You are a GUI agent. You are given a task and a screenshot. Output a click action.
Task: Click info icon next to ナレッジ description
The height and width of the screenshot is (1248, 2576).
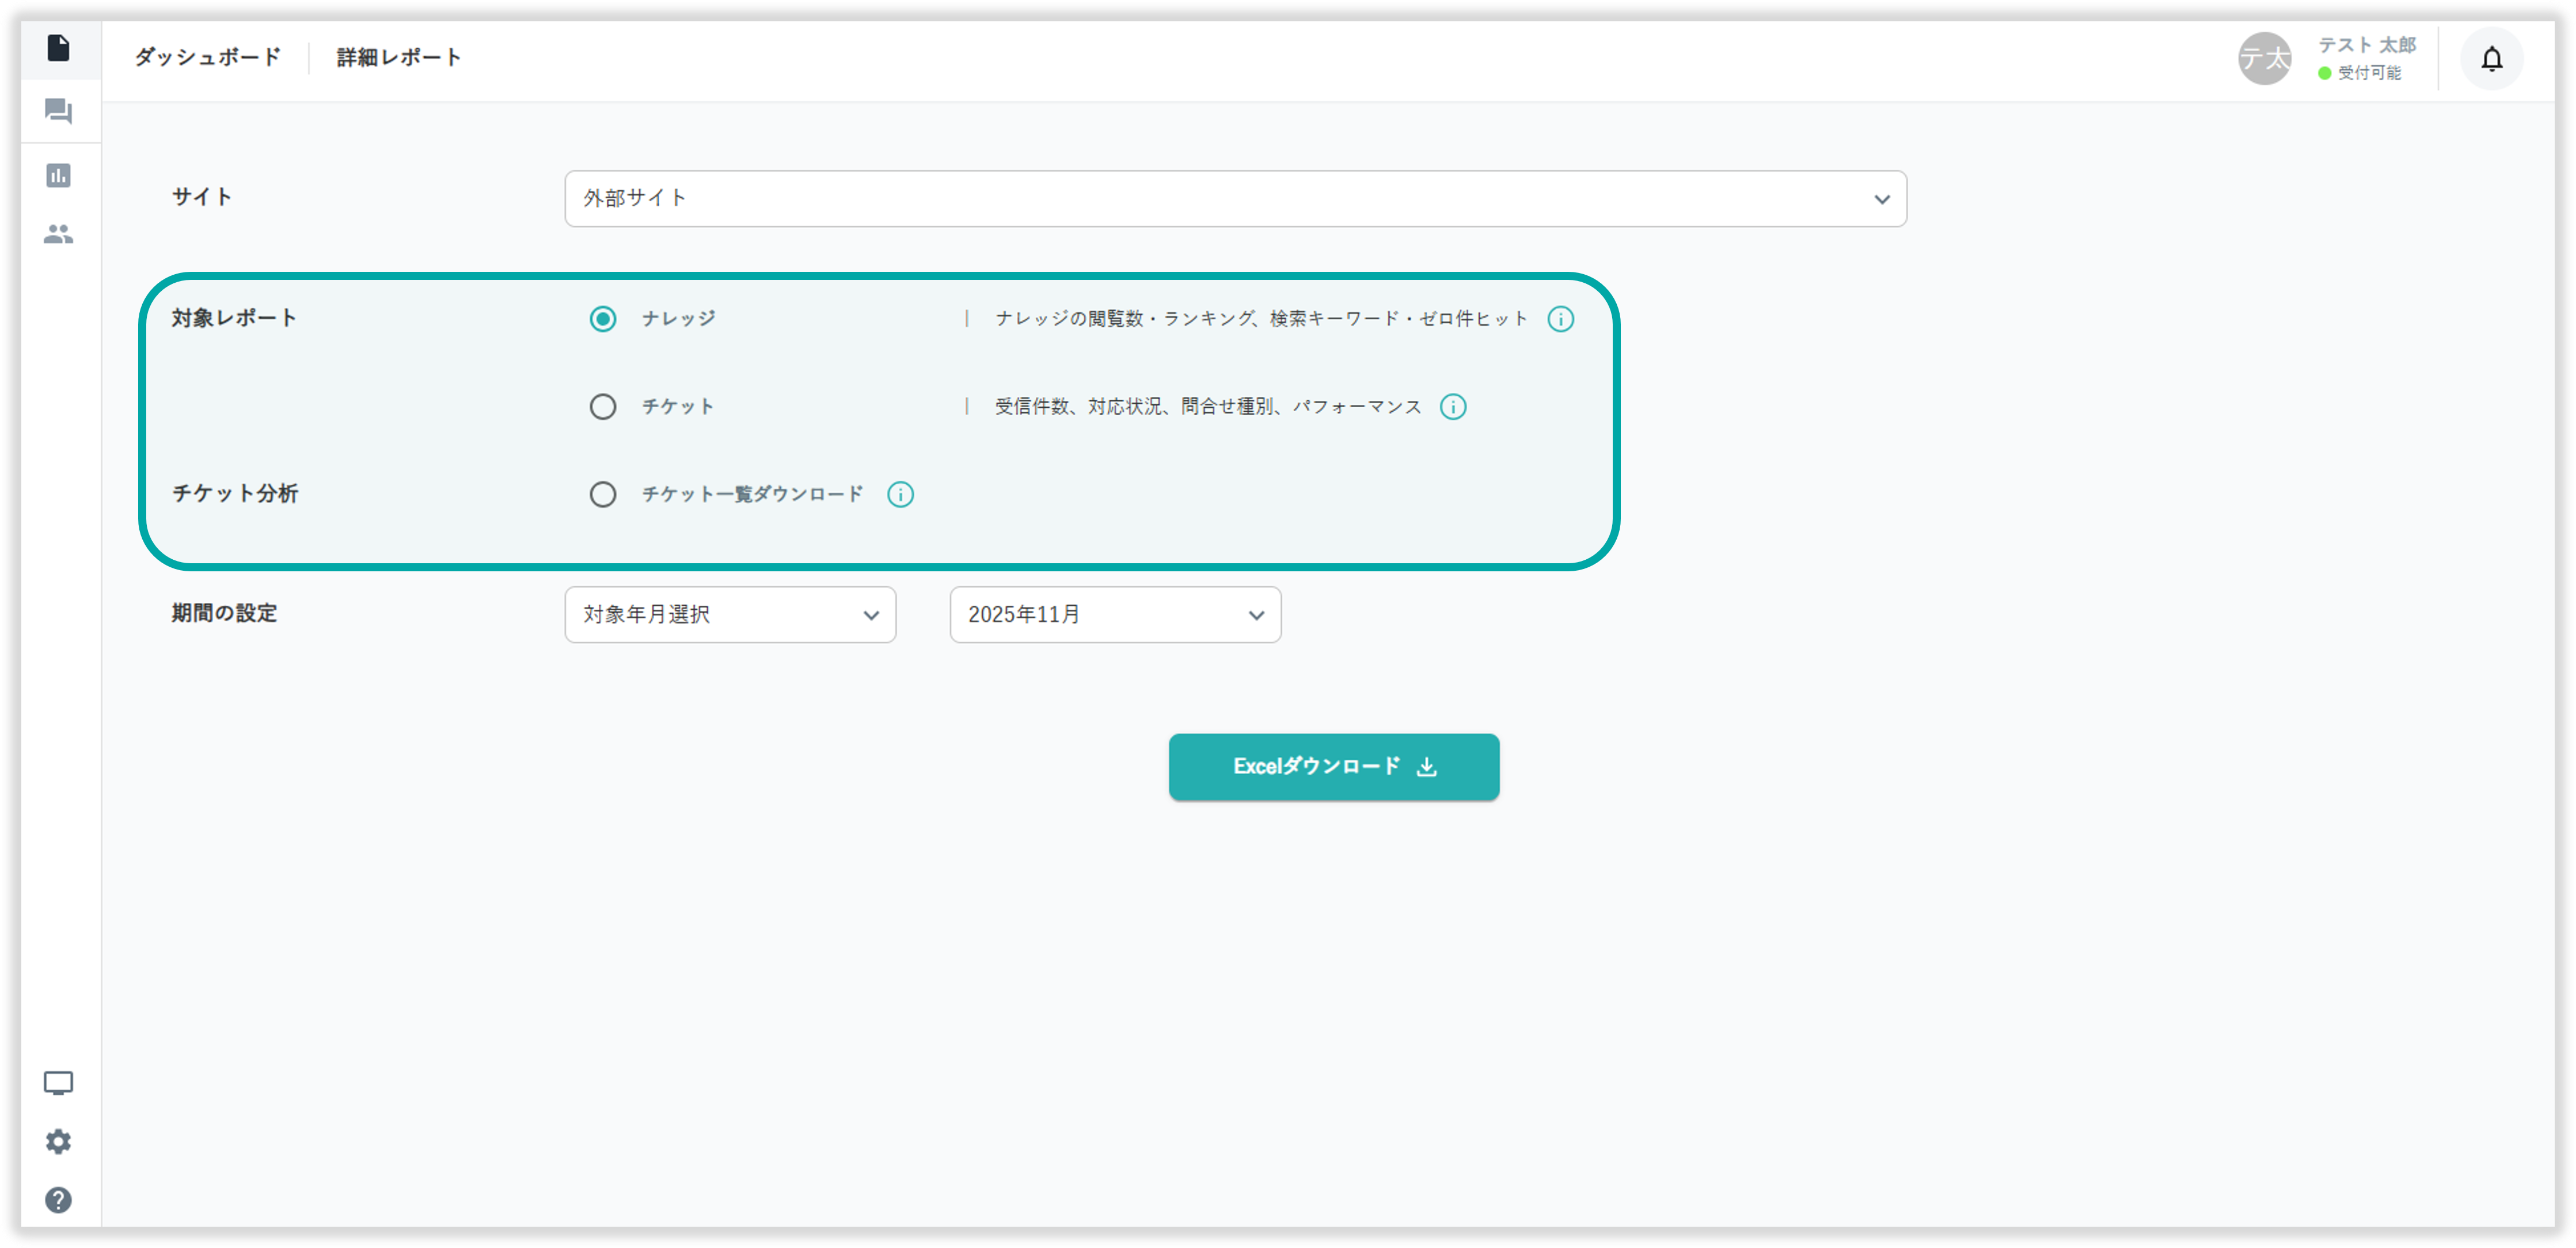pyautogui.click(x=1560, y=319)
